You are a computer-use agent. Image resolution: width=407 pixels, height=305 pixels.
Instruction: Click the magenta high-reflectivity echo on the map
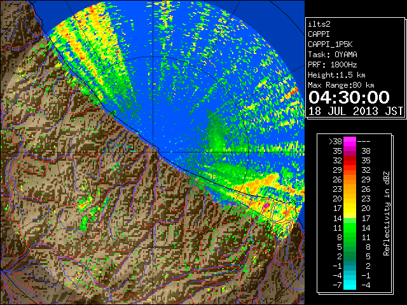coord(266,205)
